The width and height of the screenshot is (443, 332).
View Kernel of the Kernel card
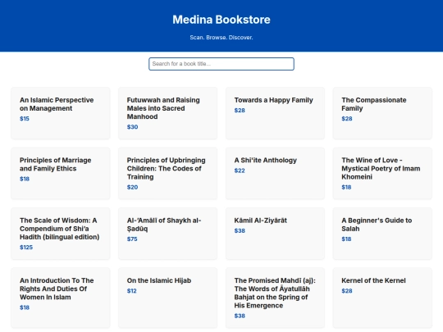tap(382, 298)
